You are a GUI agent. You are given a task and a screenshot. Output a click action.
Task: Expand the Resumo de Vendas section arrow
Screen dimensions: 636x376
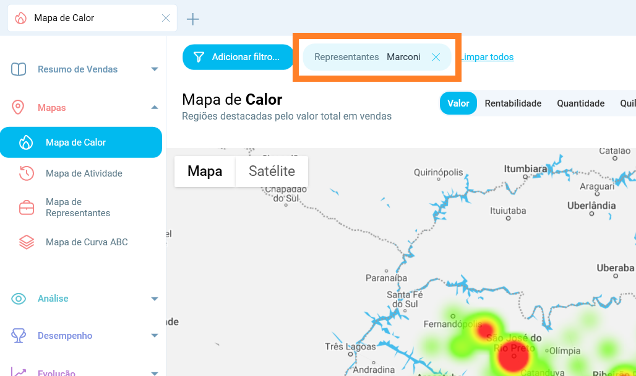click(x=155, y=69)
